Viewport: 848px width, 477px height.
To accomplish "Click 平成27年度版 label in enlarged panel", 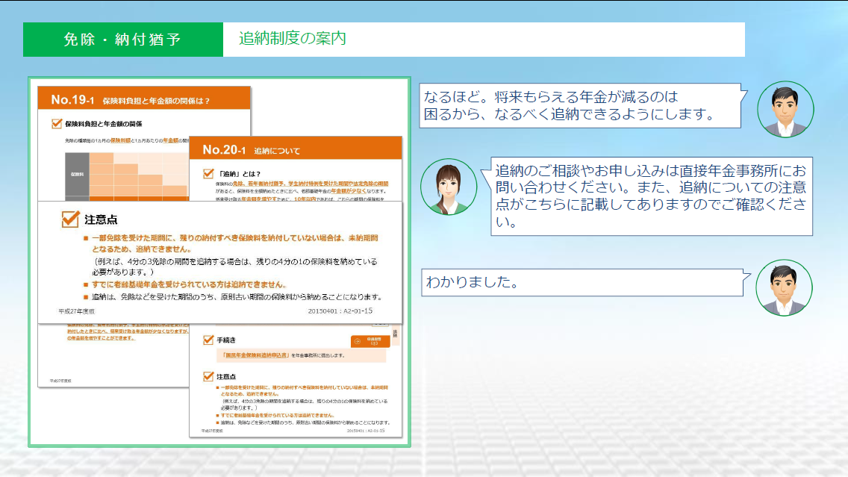I will (x=77, y=310).
